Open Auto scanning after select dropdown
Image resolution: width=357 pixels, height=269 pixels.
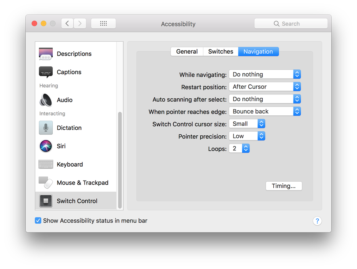point(265,99)
